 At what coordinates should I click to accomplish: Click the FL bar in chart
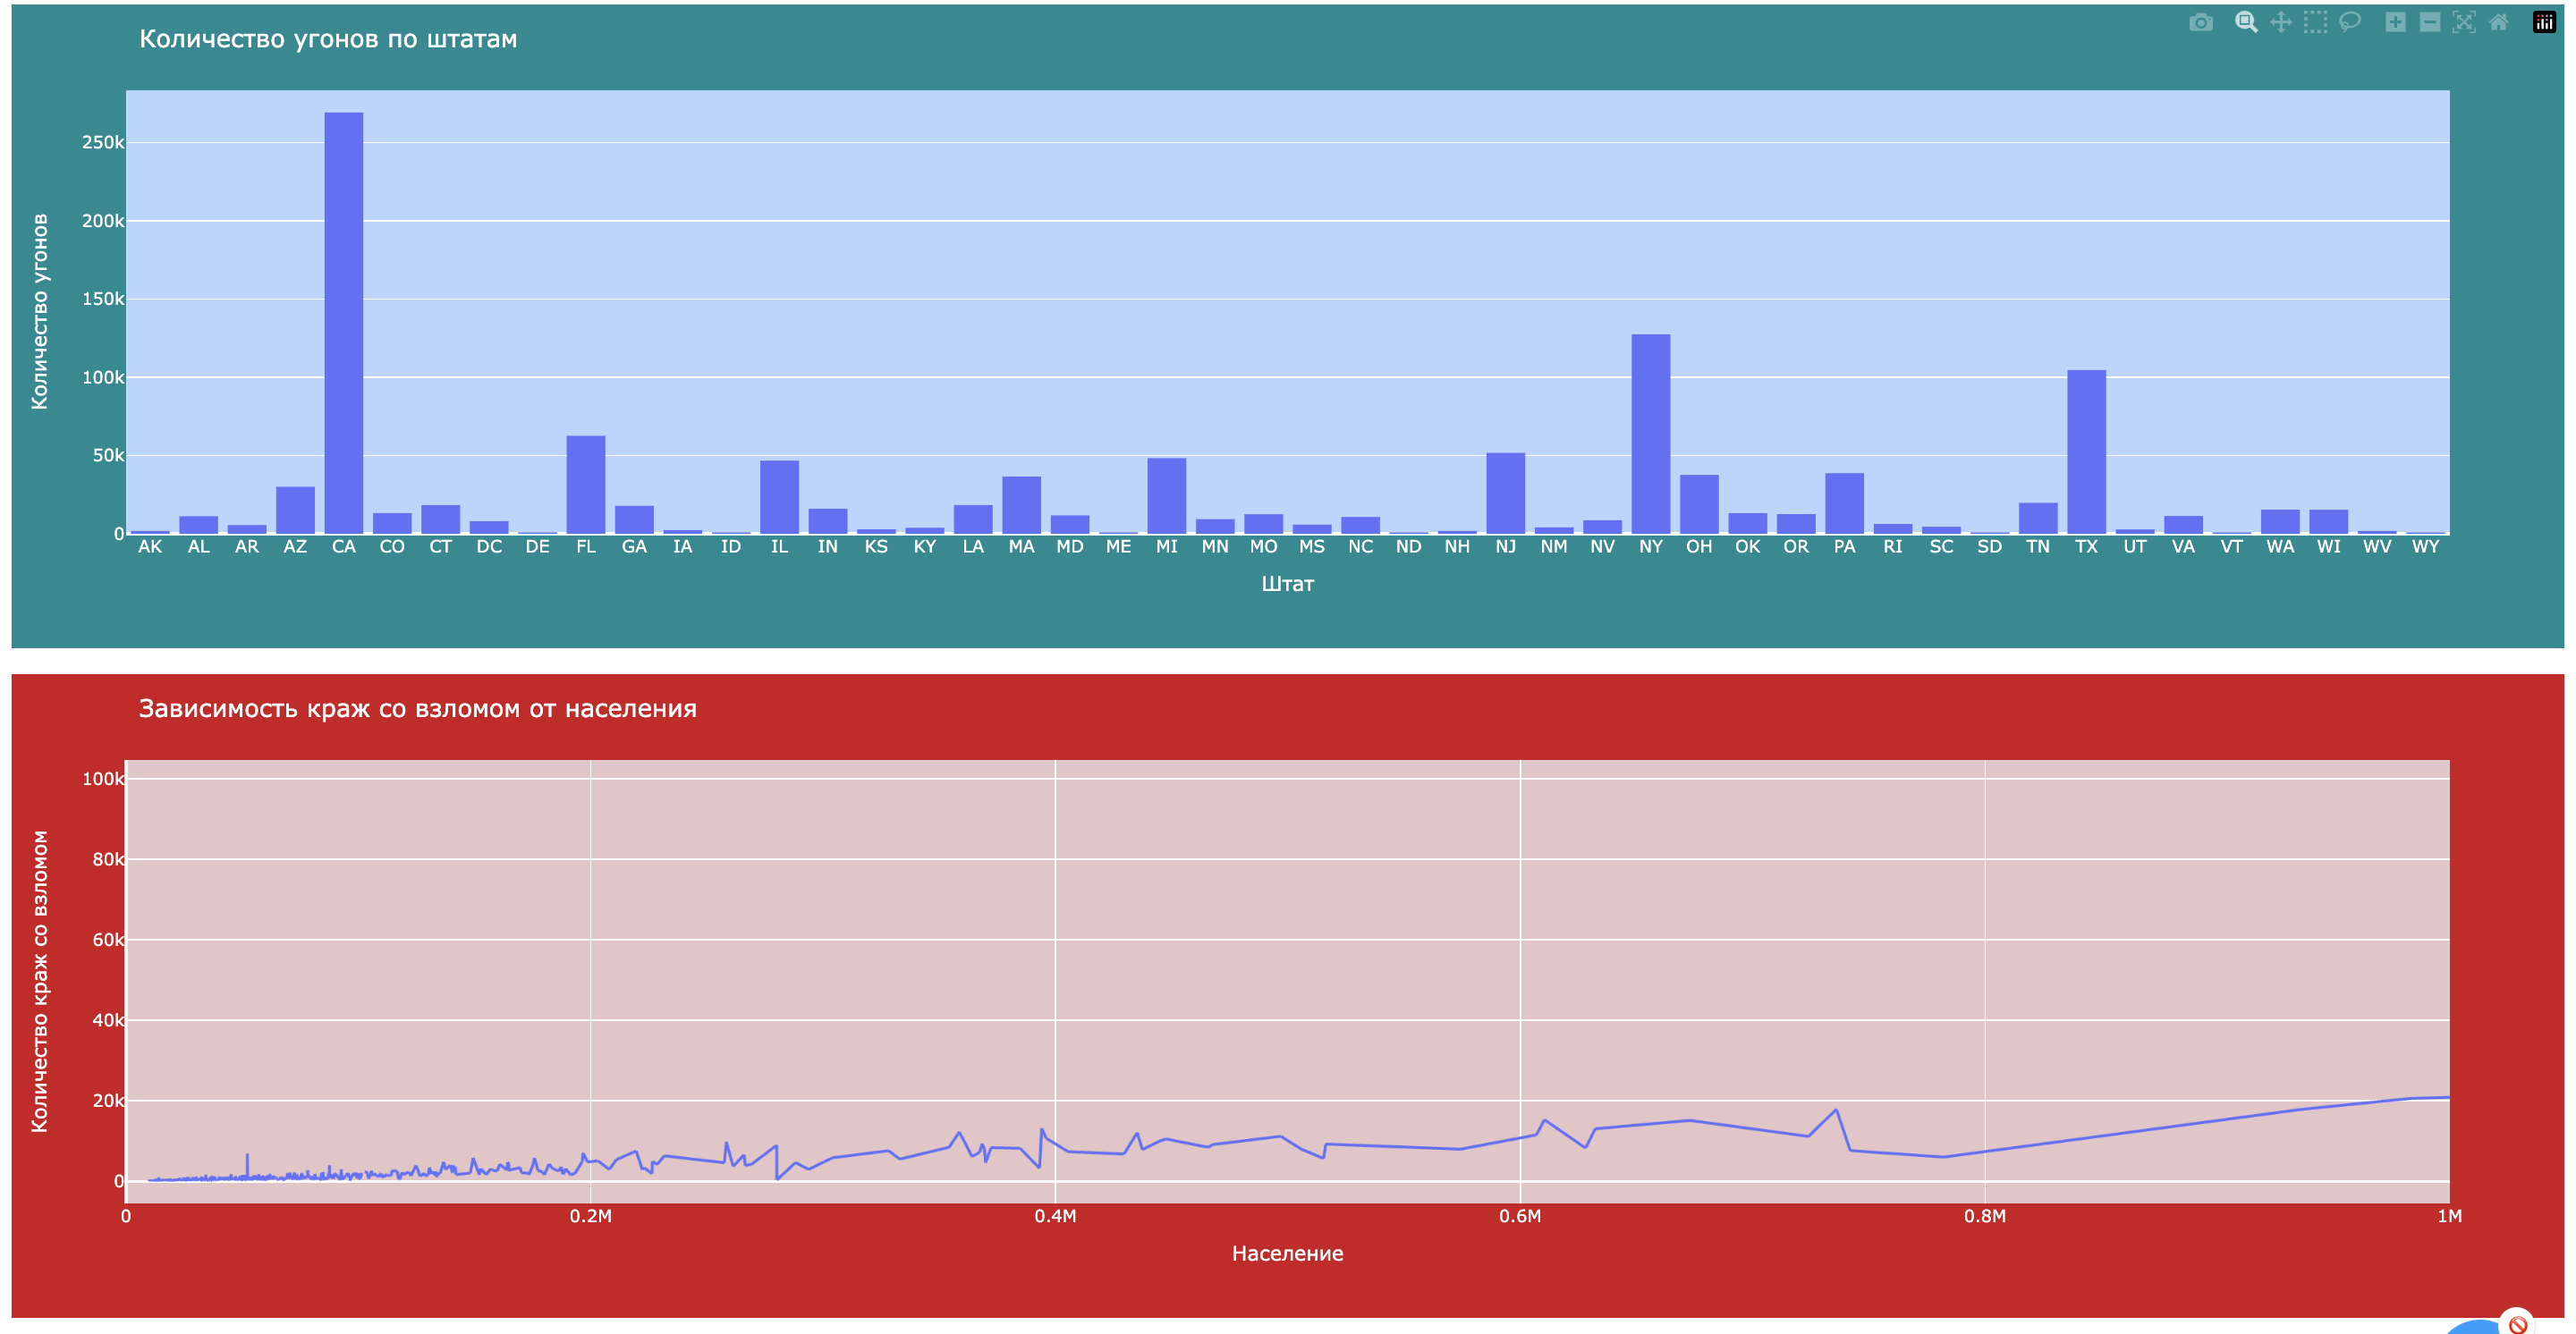[x=585, y=484]
